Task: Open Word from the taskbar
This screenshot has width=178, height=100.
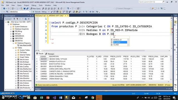Action: [x=61, y=97]
